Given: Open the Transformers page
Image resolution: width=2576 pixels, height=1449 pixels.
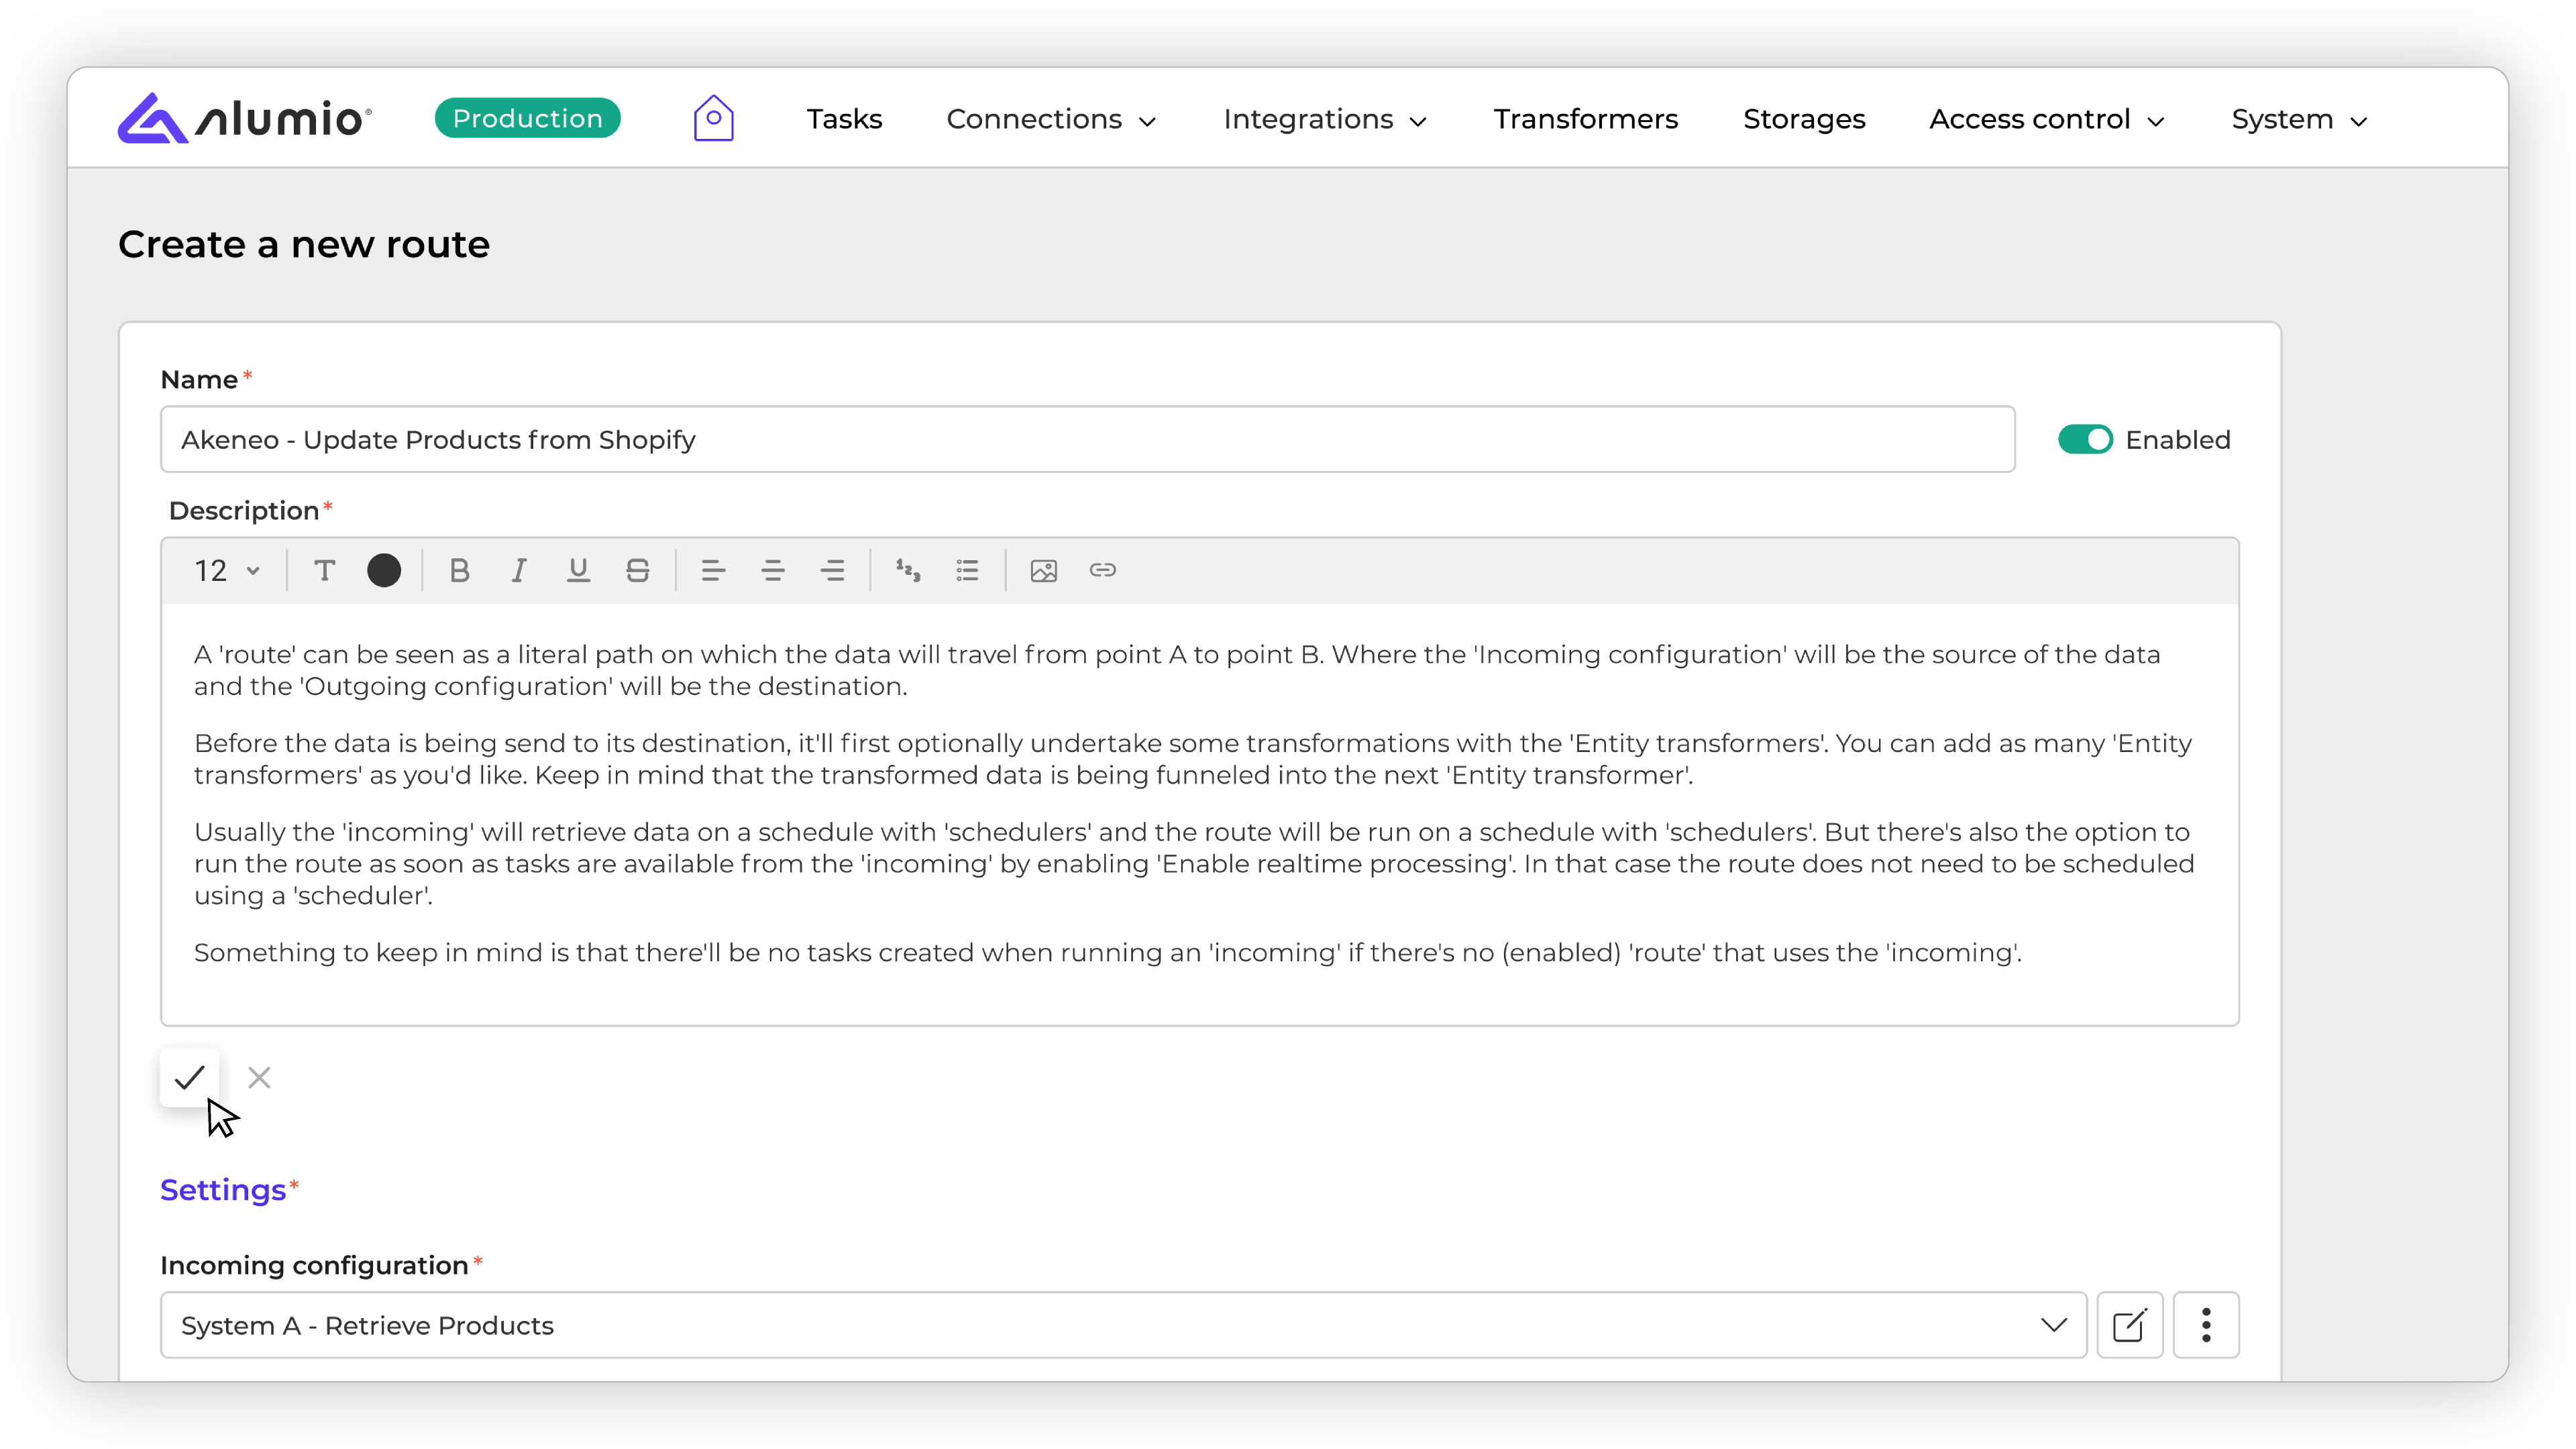Looking at the screenshot, I should (x=1585, y=119).
